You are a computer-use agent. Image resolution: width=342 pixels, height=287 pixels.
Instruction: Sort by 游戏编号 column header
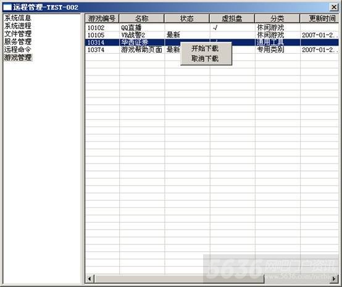102,19
